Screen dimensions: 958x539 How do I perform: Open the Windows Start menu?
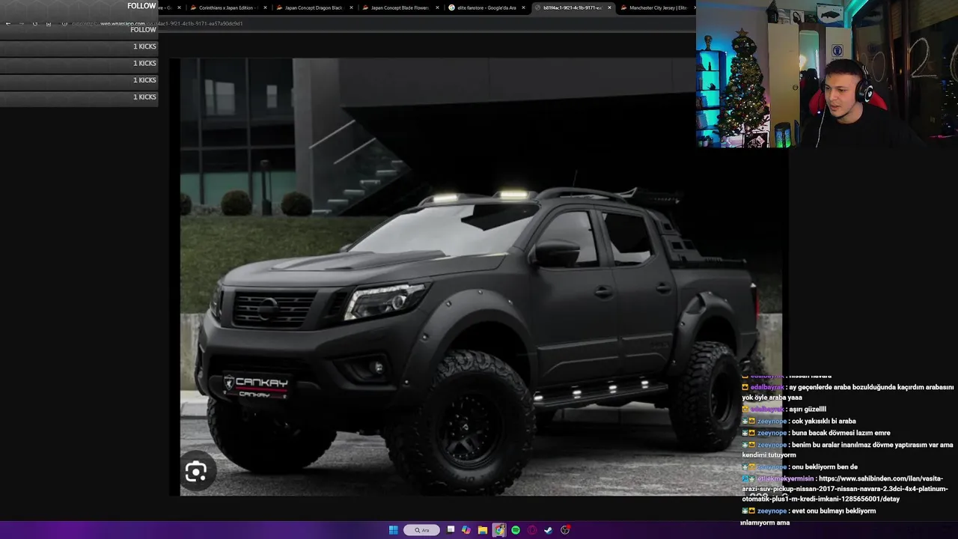(x=393, y=530)
